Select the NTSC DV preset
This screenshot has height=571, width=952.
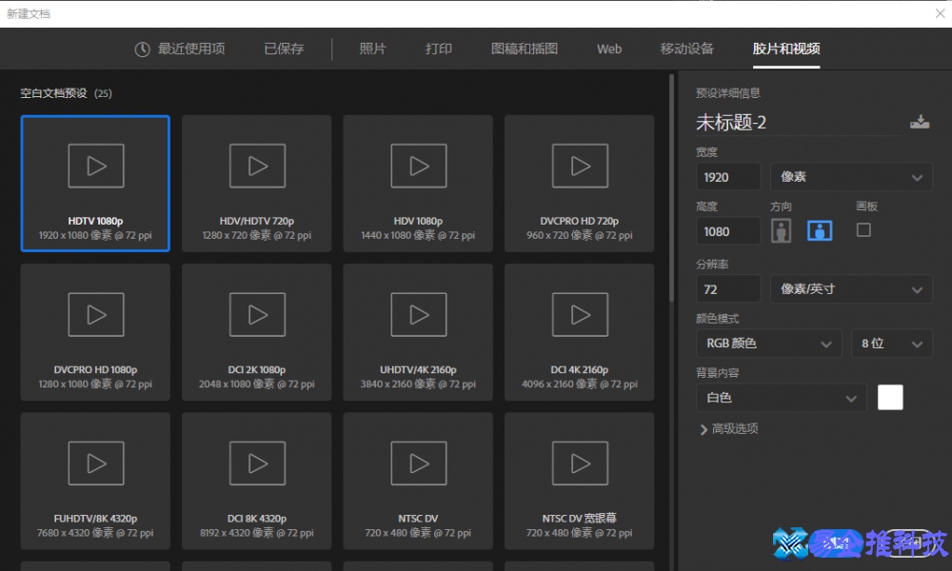pos(418,480)
